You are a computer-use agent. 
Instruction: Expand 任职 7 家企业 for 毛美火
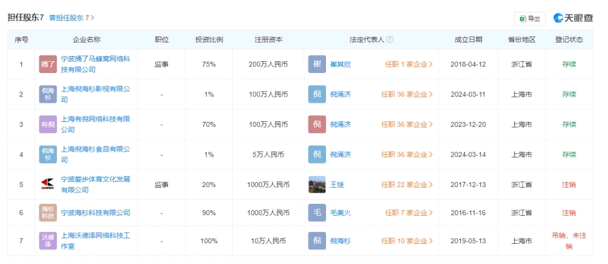409,213
